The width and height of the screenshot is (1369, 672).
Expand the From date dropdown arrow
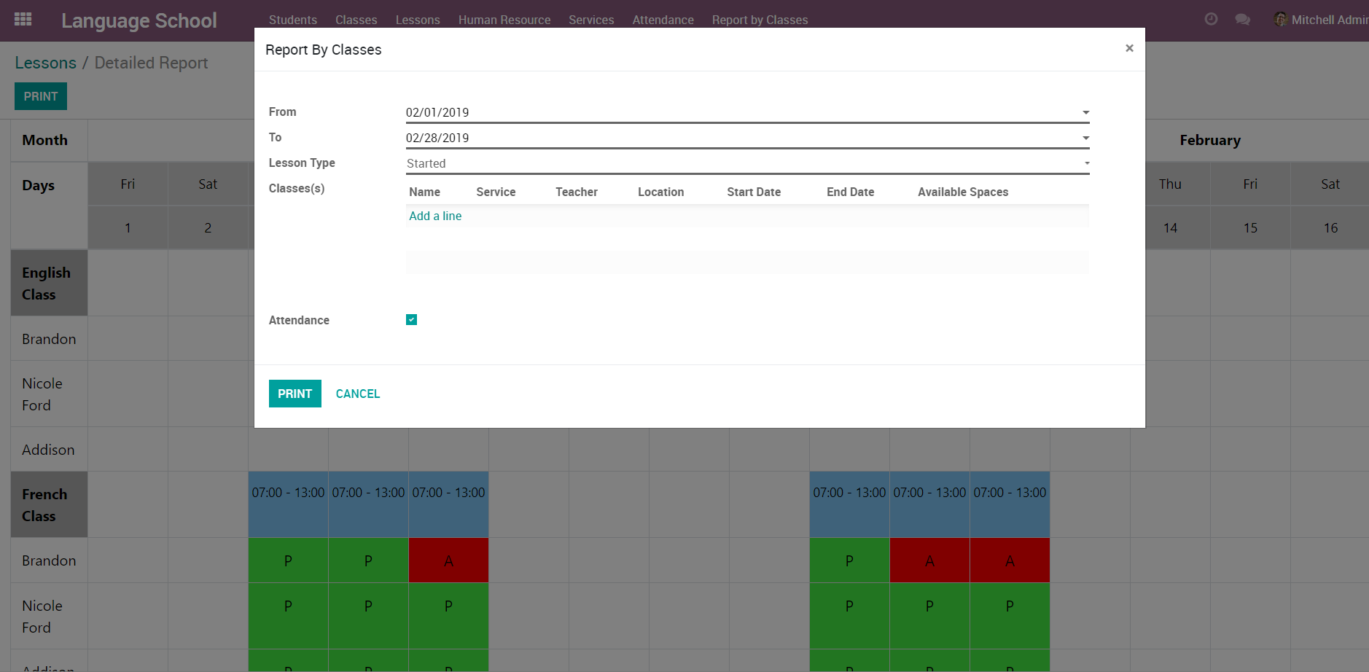[1085, 112]
